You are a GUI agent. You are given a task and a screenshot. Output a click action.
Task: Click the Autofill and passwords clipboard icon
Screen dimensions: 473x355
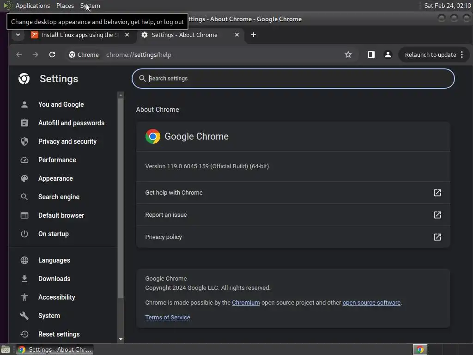(24, 123)
